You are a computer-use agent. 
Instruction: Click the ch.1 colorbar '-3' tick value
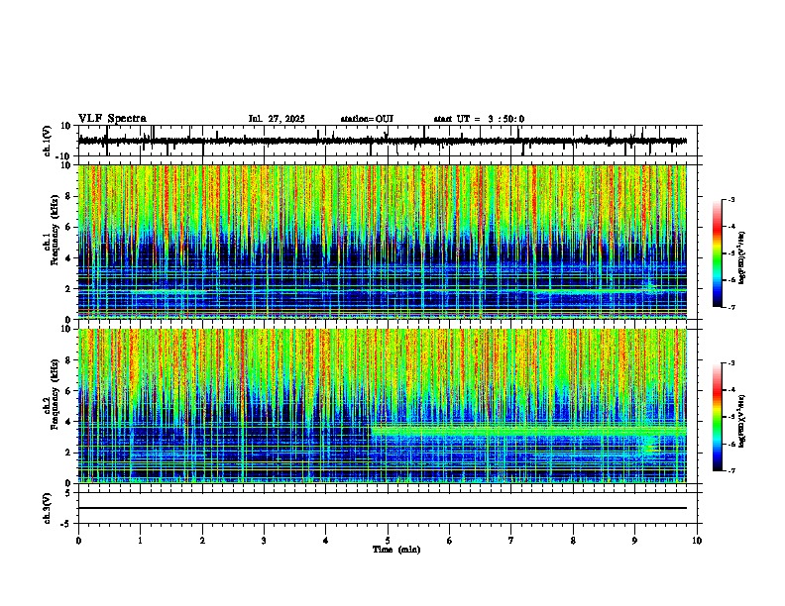(731, 199)
